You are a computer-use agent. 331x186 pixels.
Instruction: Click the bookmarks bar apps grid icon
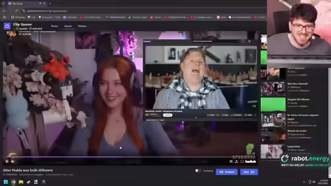[x=5, y=17]
